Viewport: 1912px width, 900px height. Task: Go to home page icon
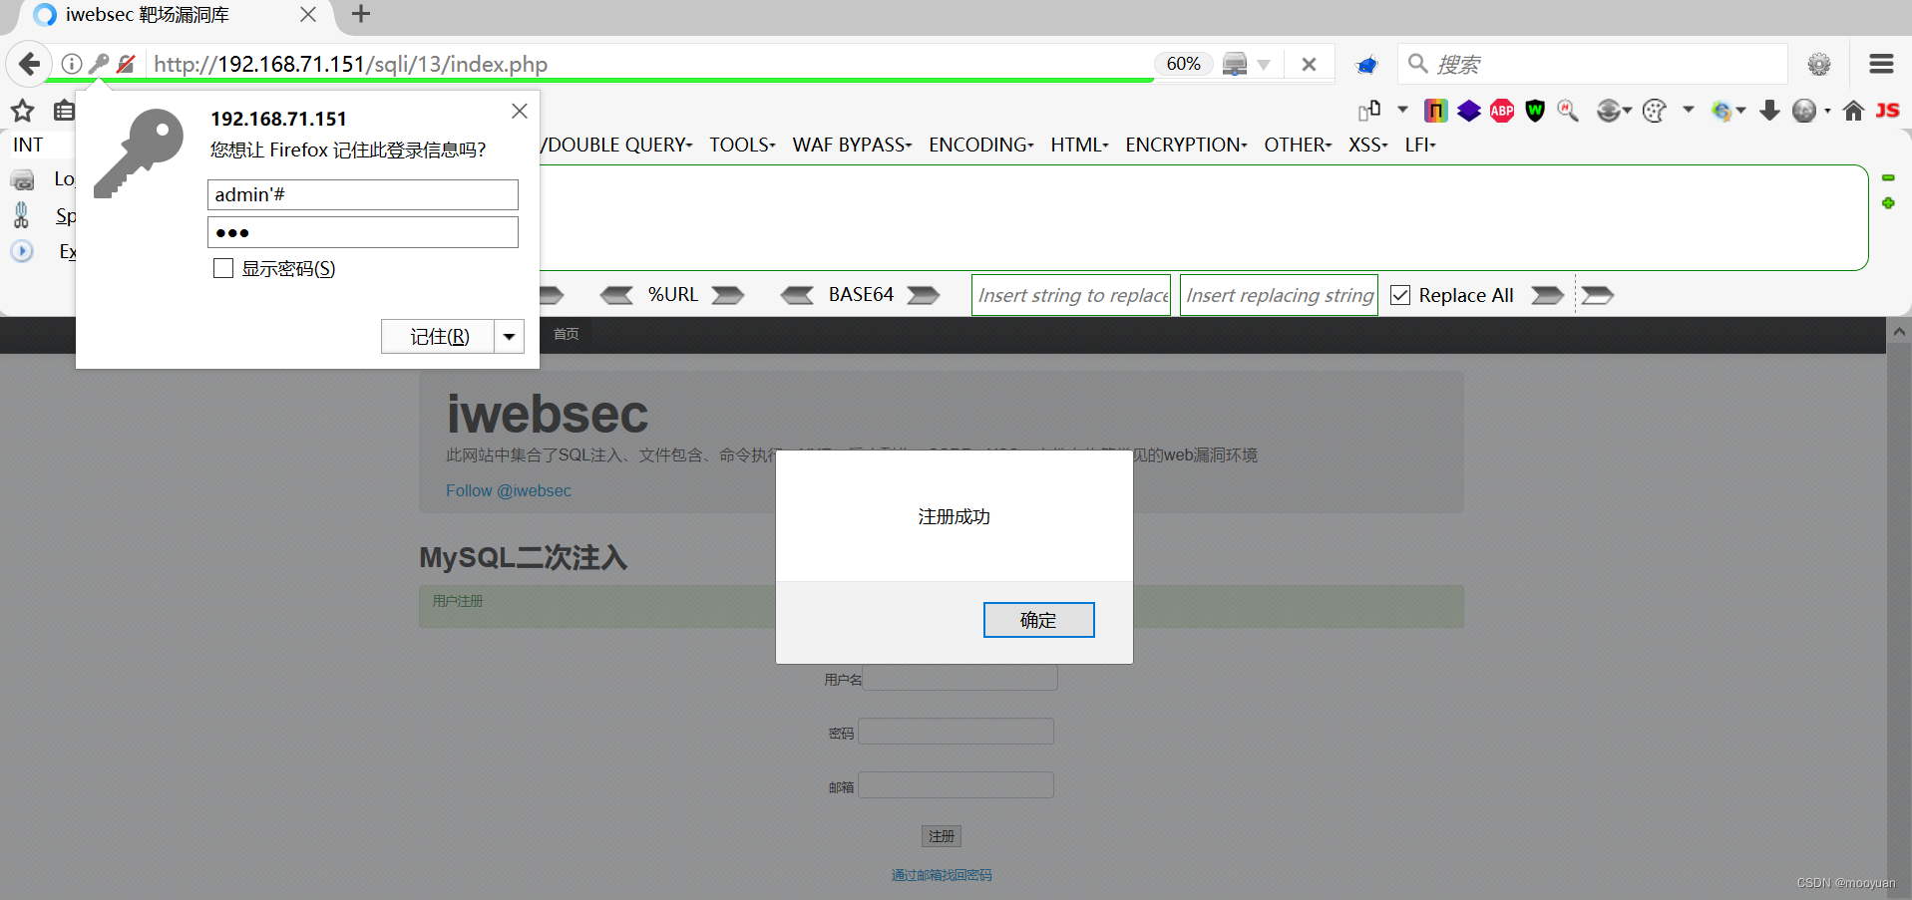[1853, 111]
